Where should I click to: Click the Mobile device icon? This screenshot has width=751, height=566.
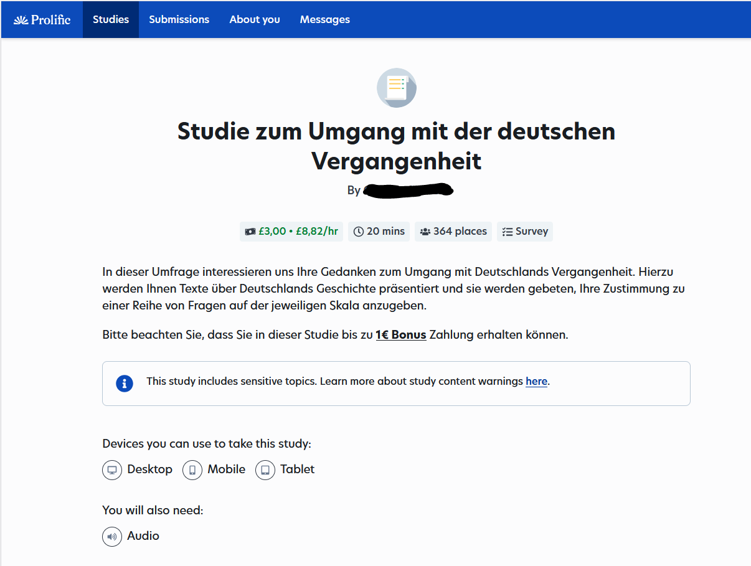[x=192, y=470]
